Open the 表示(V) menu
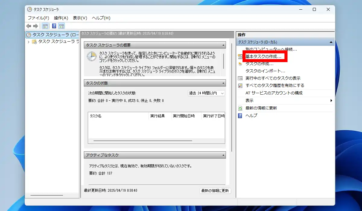Viewport: 362px width, 211px height. (x=80, y=18)
